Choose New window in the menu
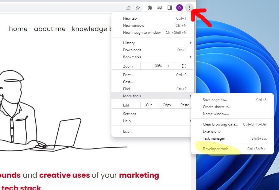 point(153,25)
